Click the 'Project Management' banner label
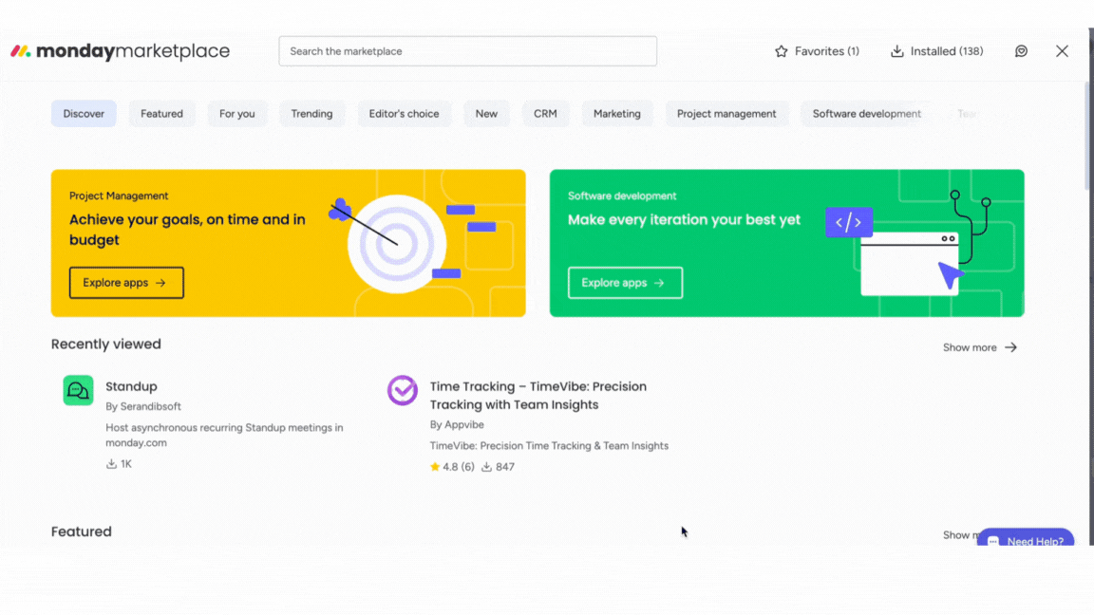The height and width of the screenshot is (615, 1094). (x=119, y=196)
